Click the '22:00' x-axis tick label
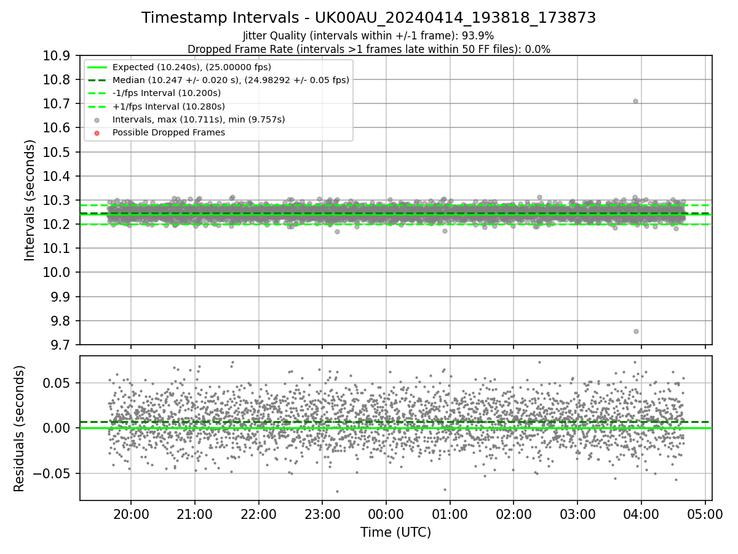Image resolution: width=738 pixels, height=554 pixels. [x=258, y=514]
